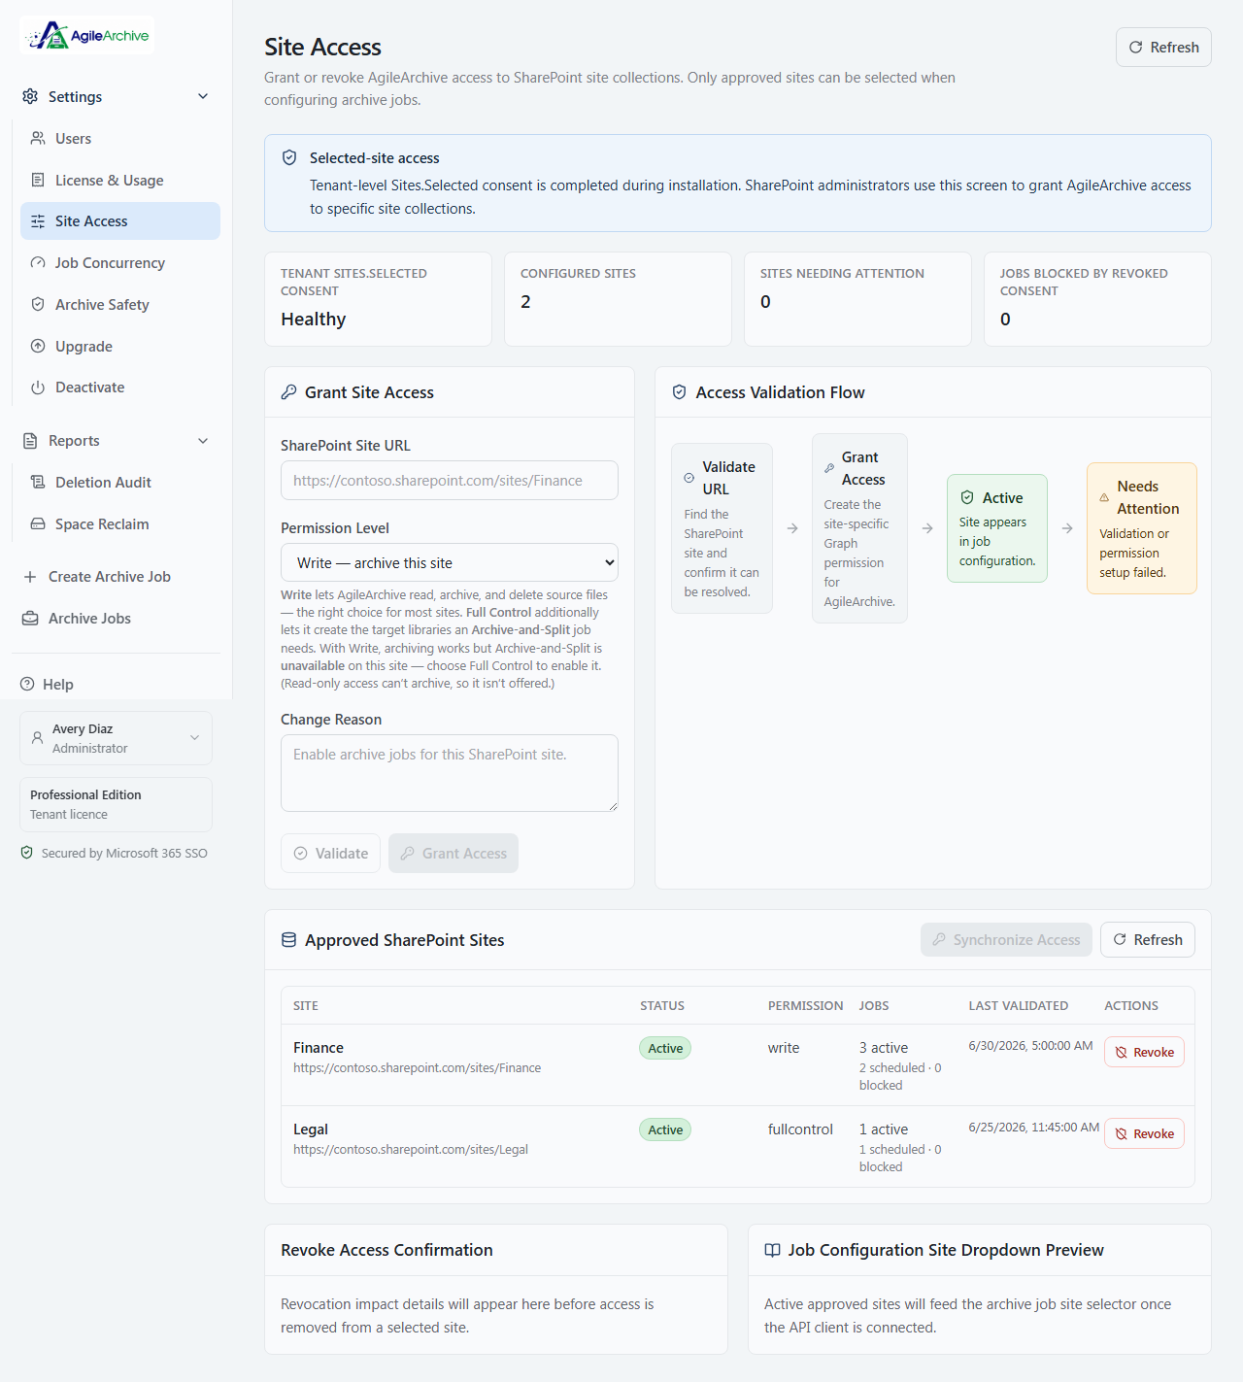Click the shield icon beside Secured by Microsoft 365 SSO
This screenshot has width=1243, height=1382.
coord(27,853)
